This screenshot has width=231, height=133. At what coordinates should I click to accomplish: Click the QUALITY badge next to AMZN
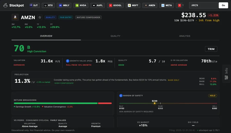[x=50, y=17]
